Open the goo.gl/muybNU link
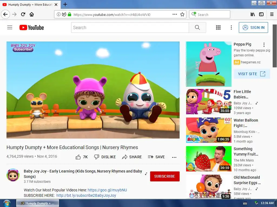 tap(107, 190)
